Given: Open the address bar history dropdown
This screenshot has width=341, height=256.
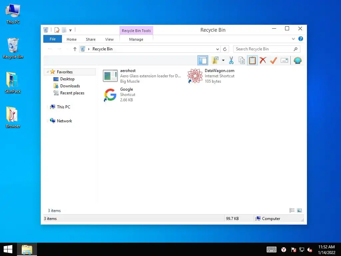Looking at the screenshot, I should coord(217,49).
